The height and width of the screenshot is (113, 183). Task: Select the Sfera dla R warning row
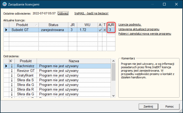click(x=57, y=89)
